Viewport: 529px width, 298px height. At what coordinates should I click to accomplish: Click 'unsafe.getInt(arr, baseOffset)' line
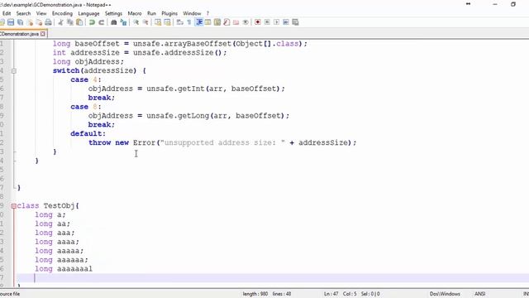coord(187,89)
